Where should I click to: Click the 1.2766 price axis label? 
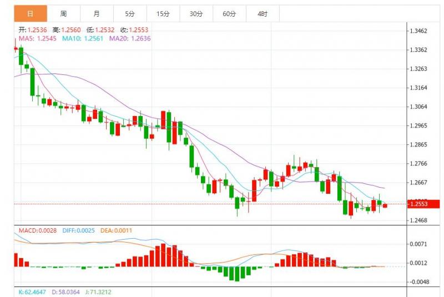(418, 164)
